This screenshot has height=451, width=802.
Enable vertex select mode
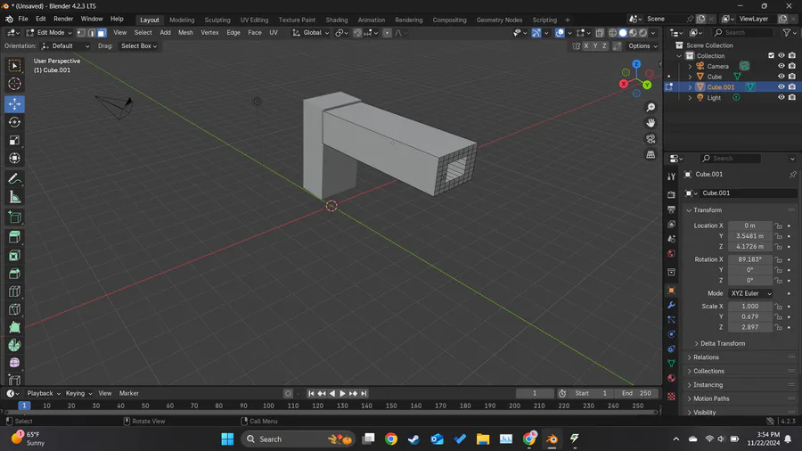tap(81, 33)
